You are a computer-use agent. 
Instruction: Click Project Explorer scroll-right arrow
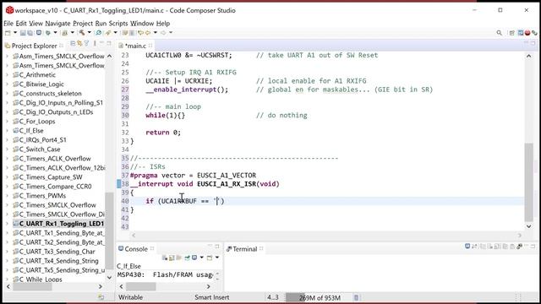click(x=101, y=286)
